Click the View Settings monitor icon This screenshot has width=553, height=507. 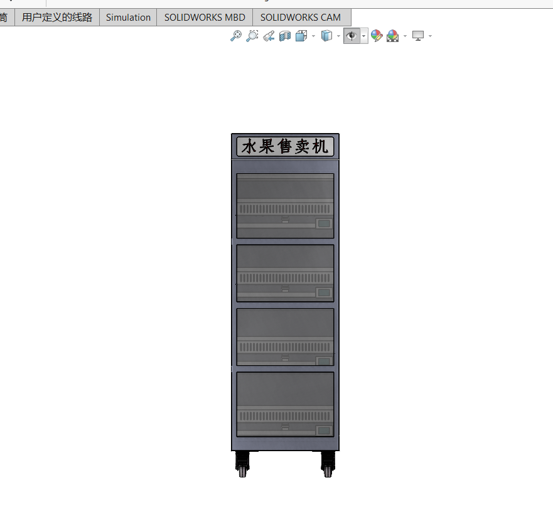pos(418,36)
